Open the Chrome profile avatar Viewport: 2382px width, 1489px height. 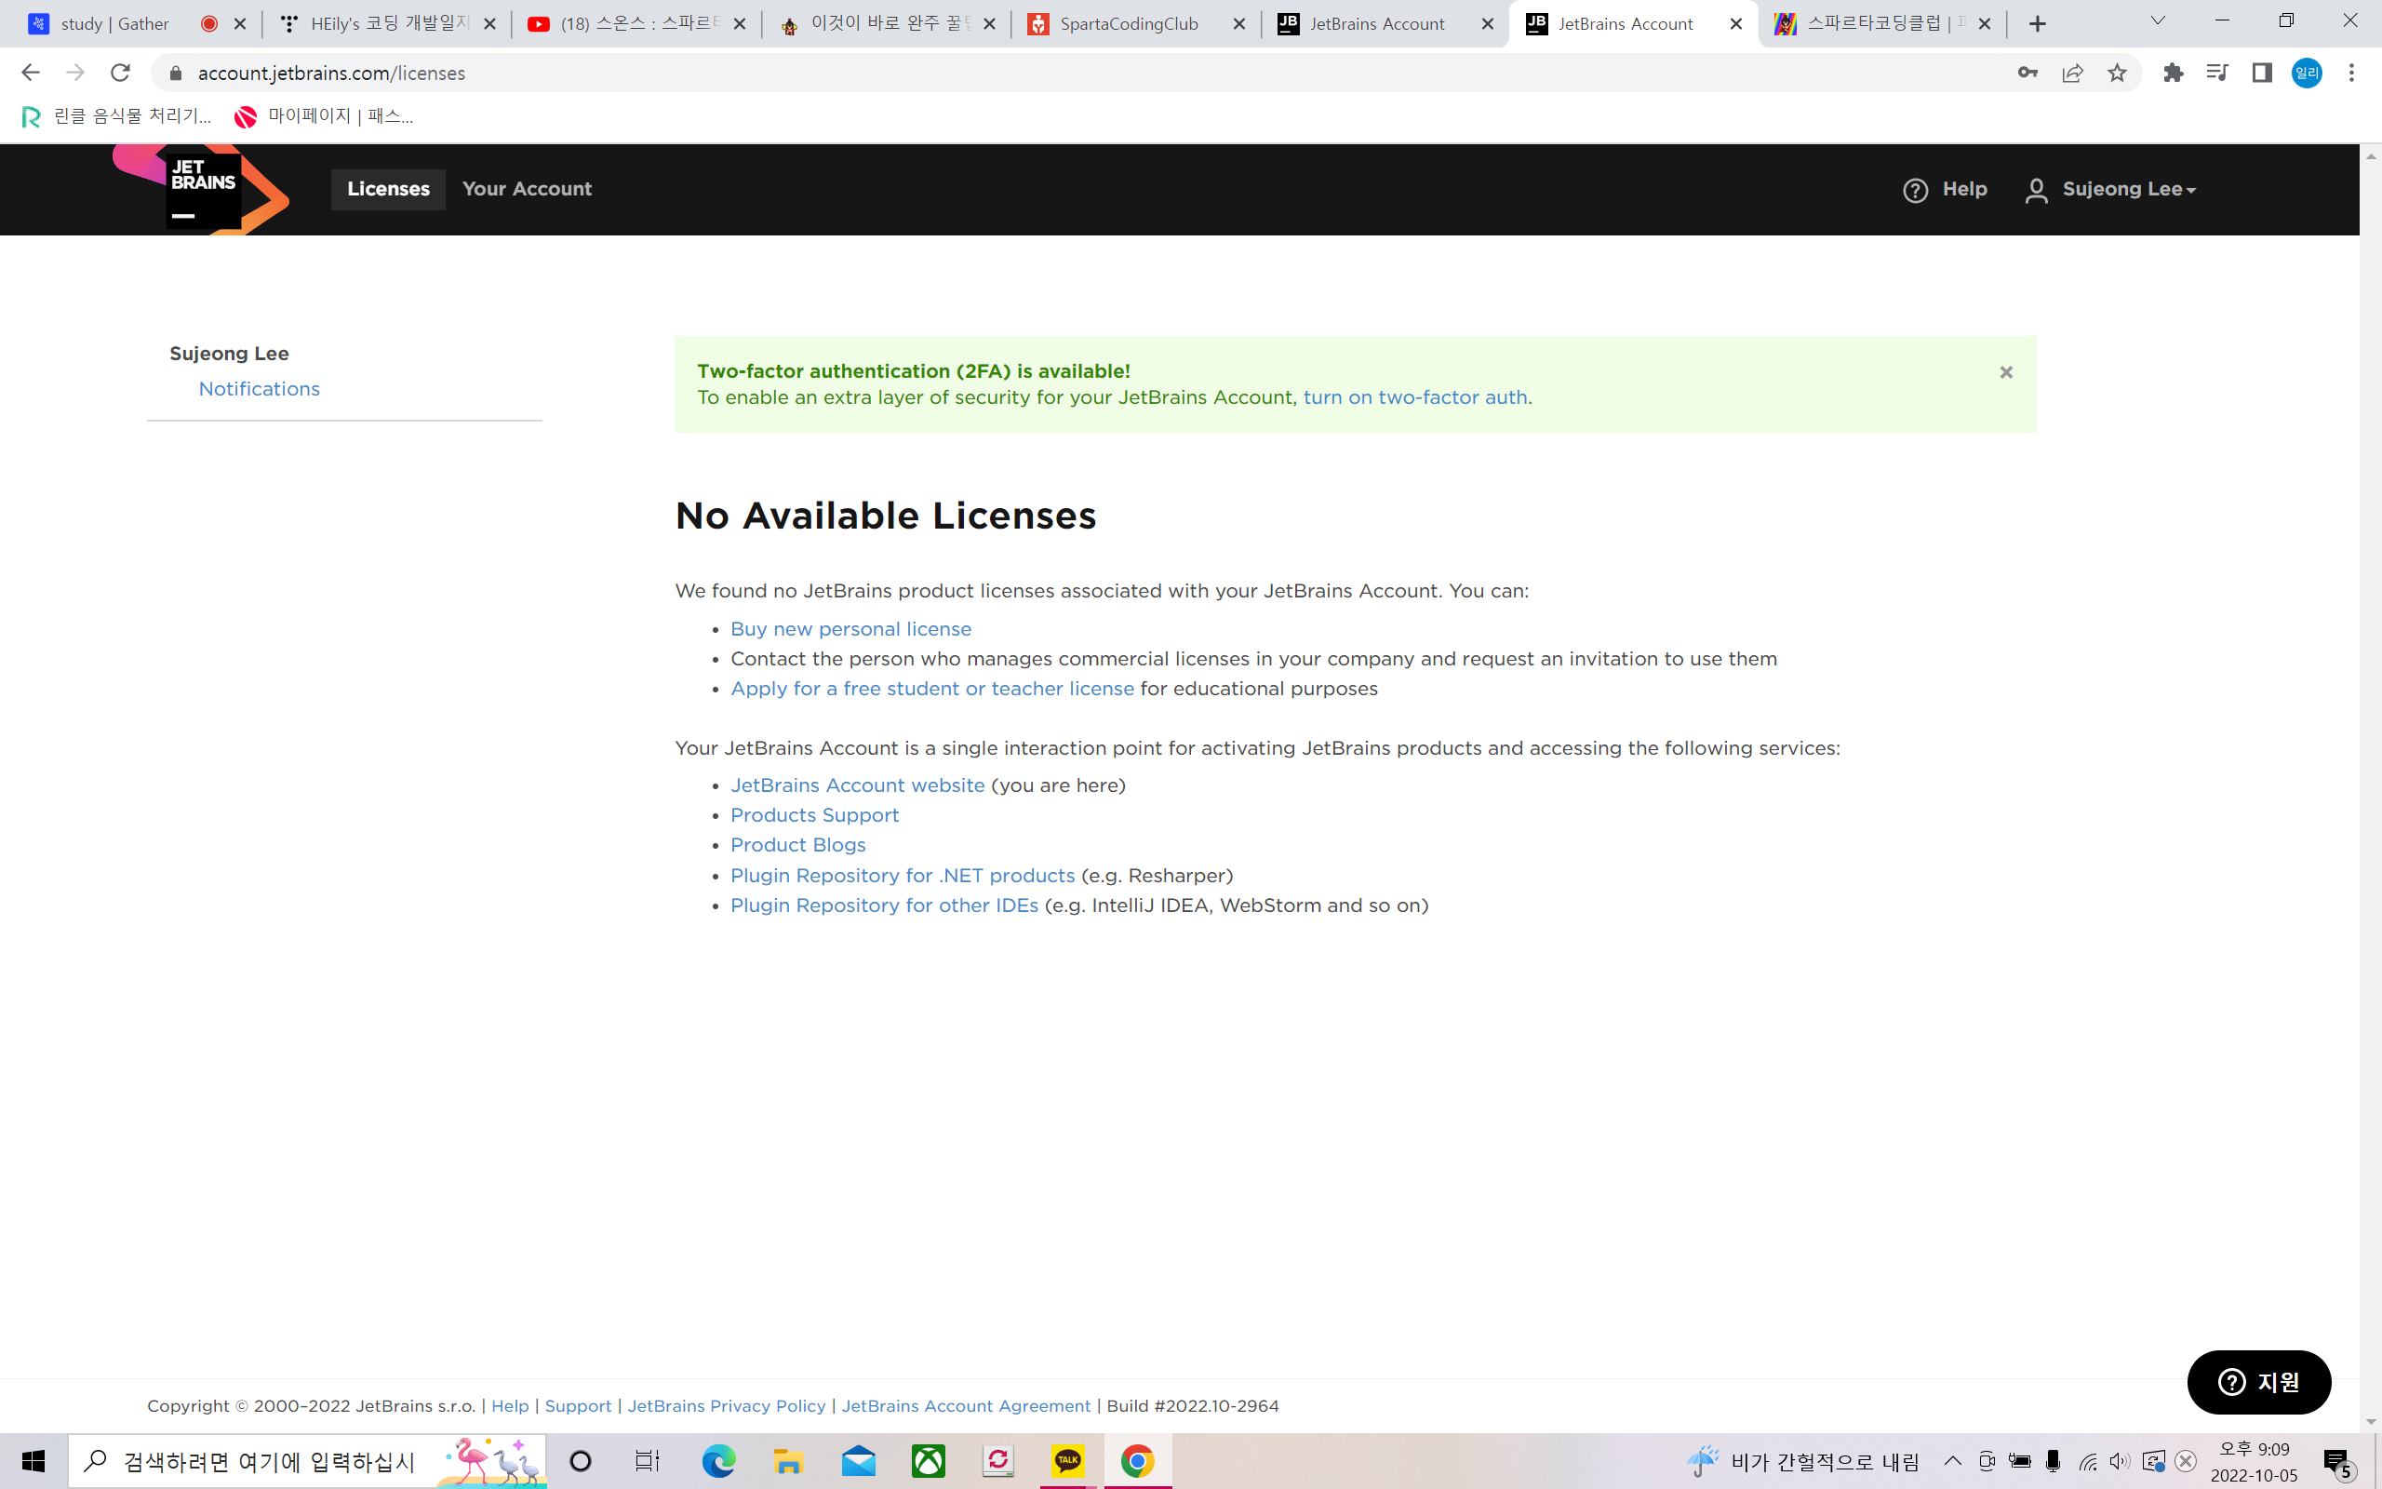point(2308,73)
